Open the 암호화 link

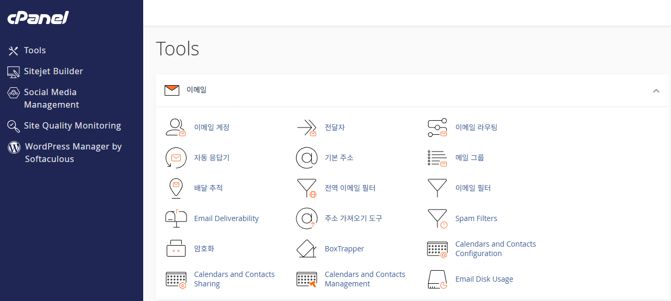204,249
